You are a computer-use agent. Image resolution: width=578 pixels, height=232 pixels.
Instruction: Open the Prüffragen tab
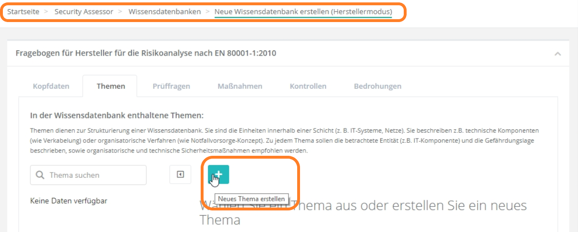[x=171, y=86]
